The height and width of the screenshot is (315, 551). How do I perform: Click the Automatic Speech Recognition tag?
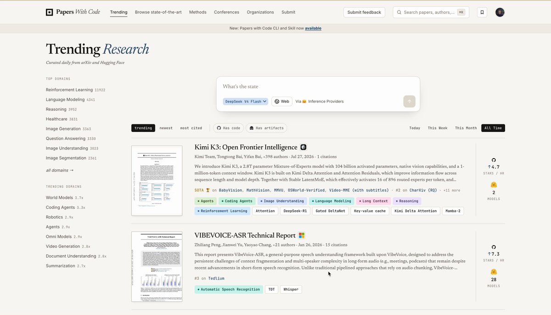tap(229, 289)
